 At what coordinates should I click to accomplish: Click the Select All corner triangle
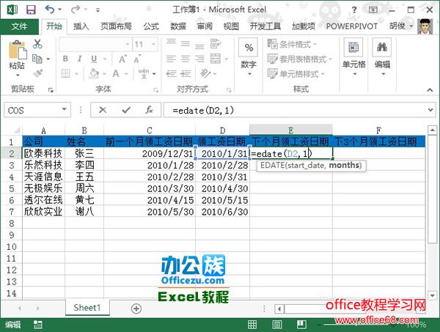[x=17, y=130]
